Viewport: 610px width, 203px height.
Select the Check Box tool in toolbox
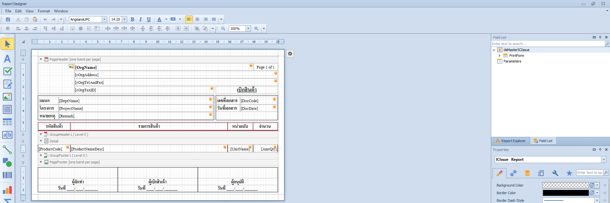click(7, 71)
